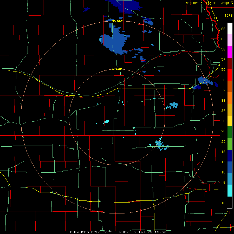Click legend value '14'
This screenshot has height=234, width=234.
click(x=223, y=162)
